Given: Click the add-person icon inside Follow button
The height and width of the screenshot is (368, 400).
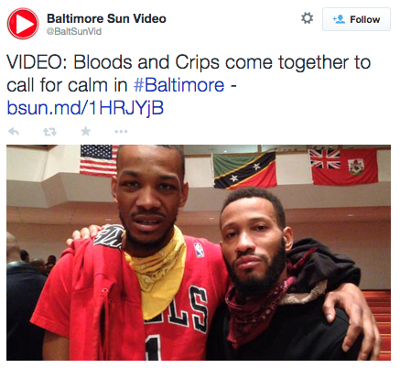Looking at the screenshot, I should click(x=339, y=19).
